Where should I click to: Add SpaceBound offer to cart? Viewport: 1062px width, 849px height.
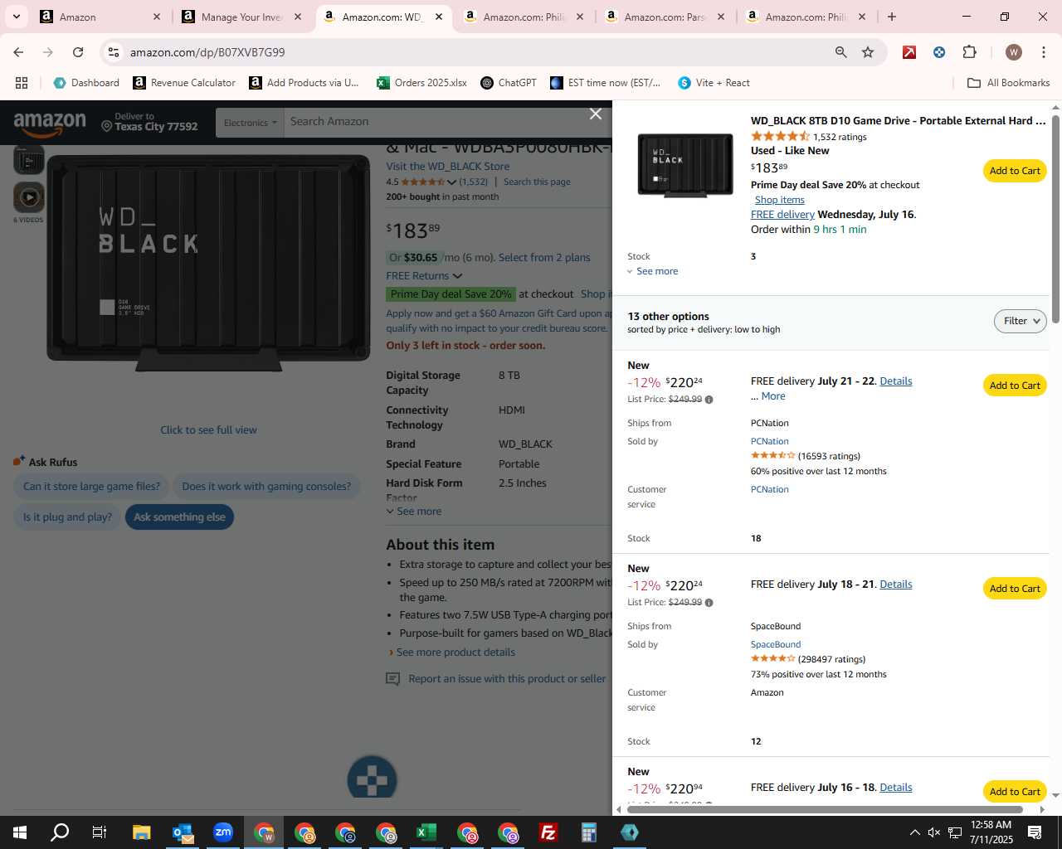pos(1014,589)
